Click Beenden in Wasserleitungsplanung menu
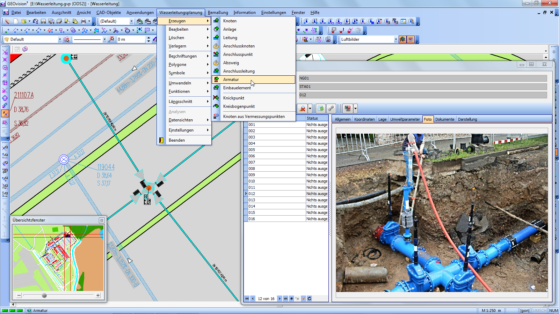Image resolution: width=559 pixels, height=314 pixels. pos(184,140)
